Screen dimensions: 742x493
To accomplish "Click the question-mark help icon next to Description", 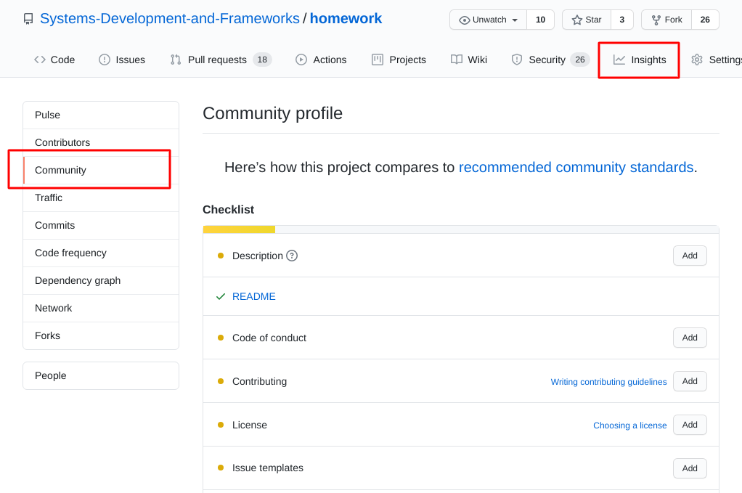I will pyautogui.click(x=292, y=256).
